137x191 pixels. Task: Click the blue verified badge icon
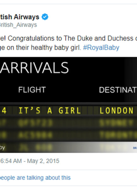click(45, 17)
